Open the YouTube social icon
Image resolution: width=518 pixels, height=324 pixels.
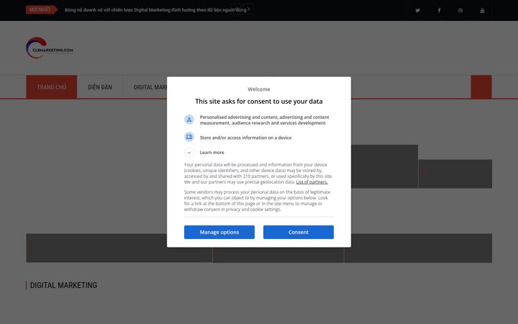click(482, 10)
